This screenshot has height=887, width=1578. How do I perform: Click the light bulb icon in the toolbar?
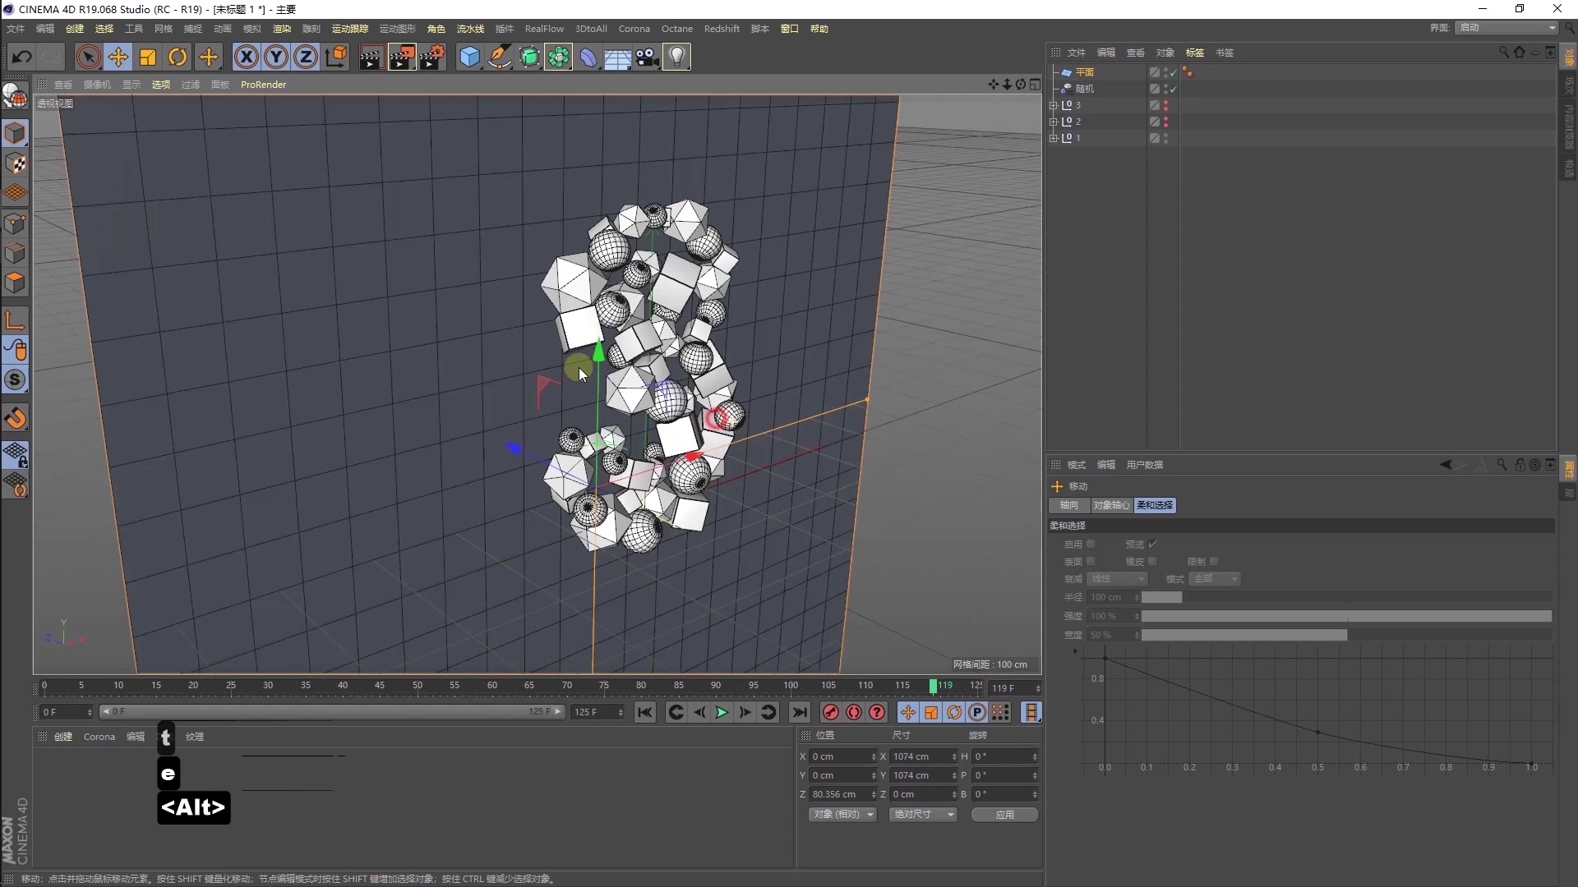point(676,57)
